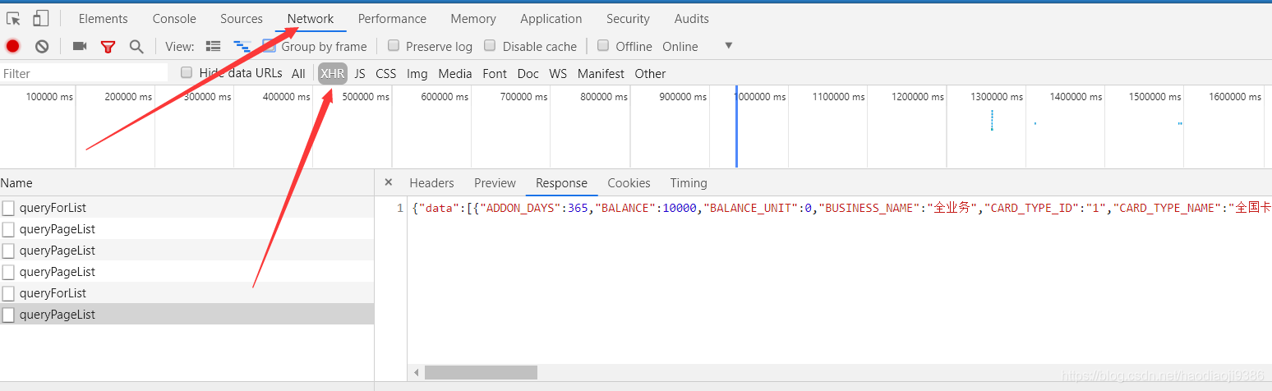Image resolution: width=1272 pixels, height=391 pixels.
Task: Click the Filter text input
Action: click(x=84, y=73)
